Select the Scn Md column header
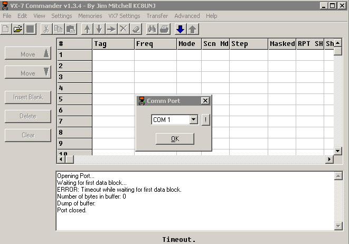 [x=215, y=44]
